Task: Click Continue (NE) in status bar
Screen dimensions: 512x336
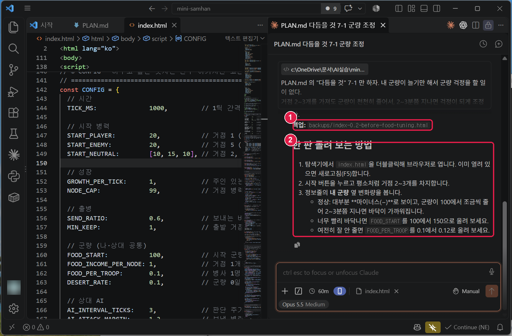Action: [467, 327]
